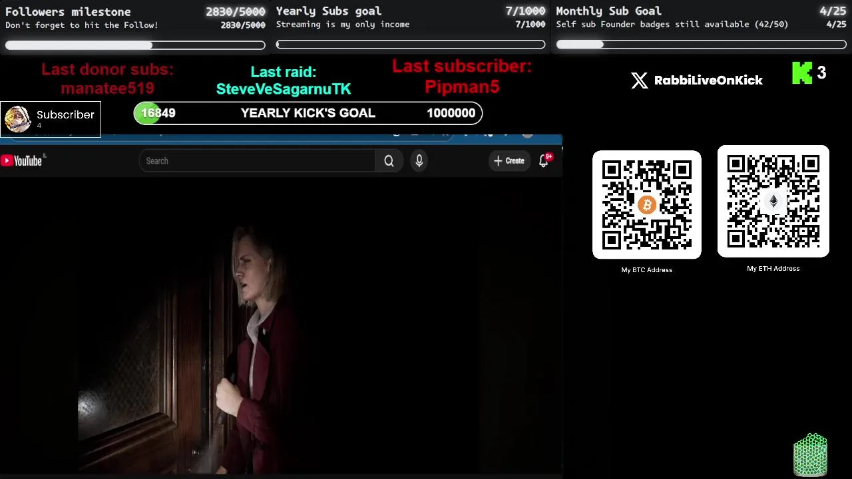
Task: Click "Don't forget to hit the Follow!" text
Action: 82,25
